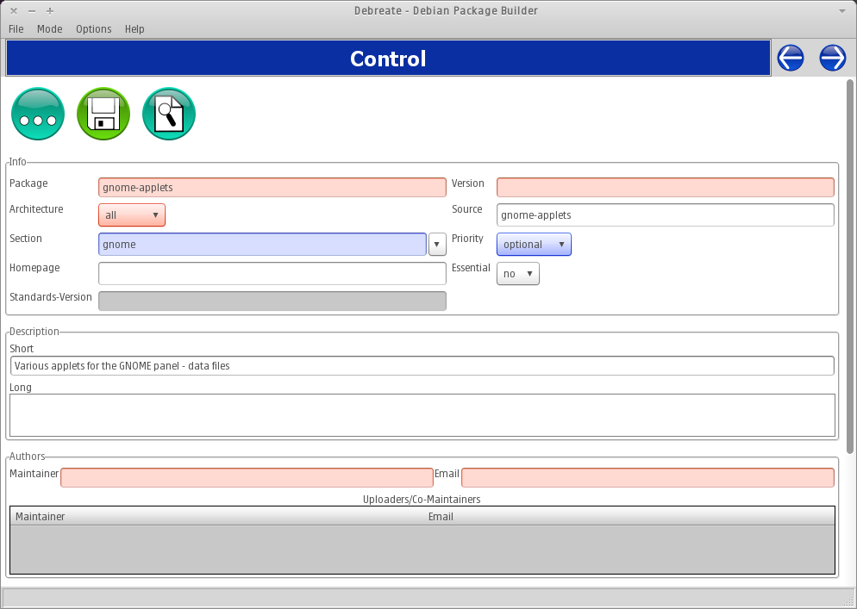Open the Priority dropdown showing optional
This screenshot has height=609, width=857.
pyautogui.click(x=534, y=244)
